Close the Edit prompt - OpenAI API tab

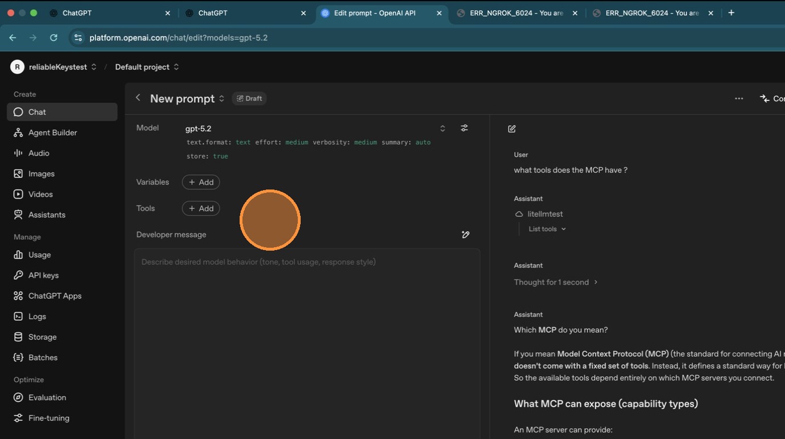[x=439, y=13]
